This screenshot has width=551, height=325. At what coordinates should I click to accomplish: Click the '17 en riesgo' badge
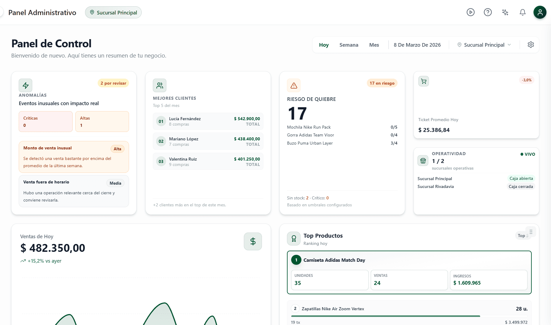tap(382, 83)
